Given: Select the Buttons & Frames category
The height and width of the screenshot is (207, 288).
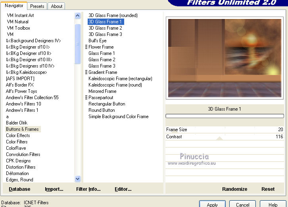Looking at the screenshot, I should [x=22, y=129].
